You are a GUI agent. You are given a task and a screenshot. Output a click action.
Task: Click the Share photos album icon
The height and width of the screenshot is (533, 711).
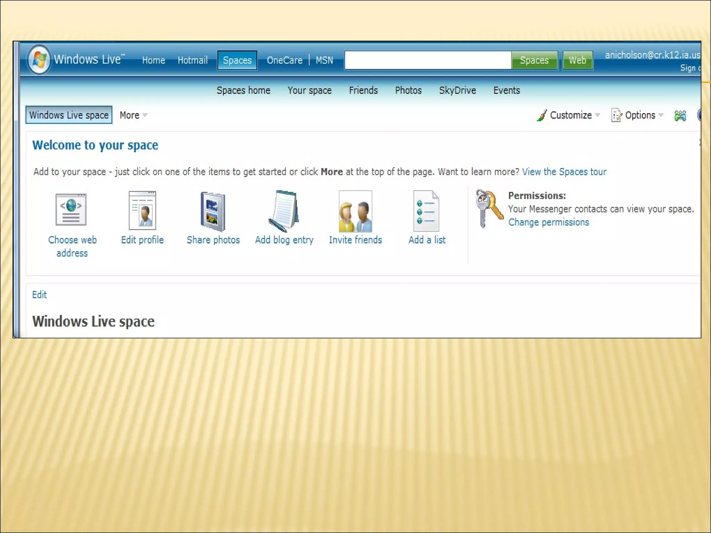tap(213, 211)
